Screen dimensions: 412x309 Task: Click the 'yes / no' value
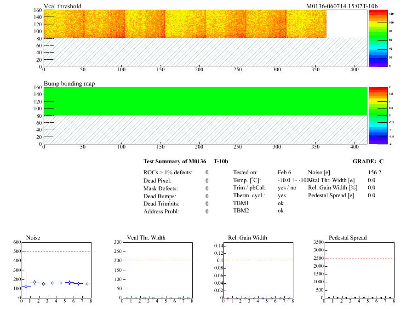[x=287, y=188]
